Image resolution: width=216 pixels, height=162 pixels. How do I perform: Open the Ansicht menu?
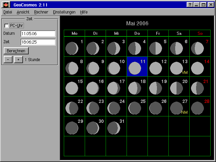23,12
